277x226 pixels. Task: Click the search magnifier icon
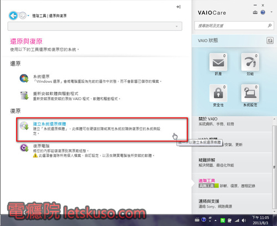coord(270,25)
